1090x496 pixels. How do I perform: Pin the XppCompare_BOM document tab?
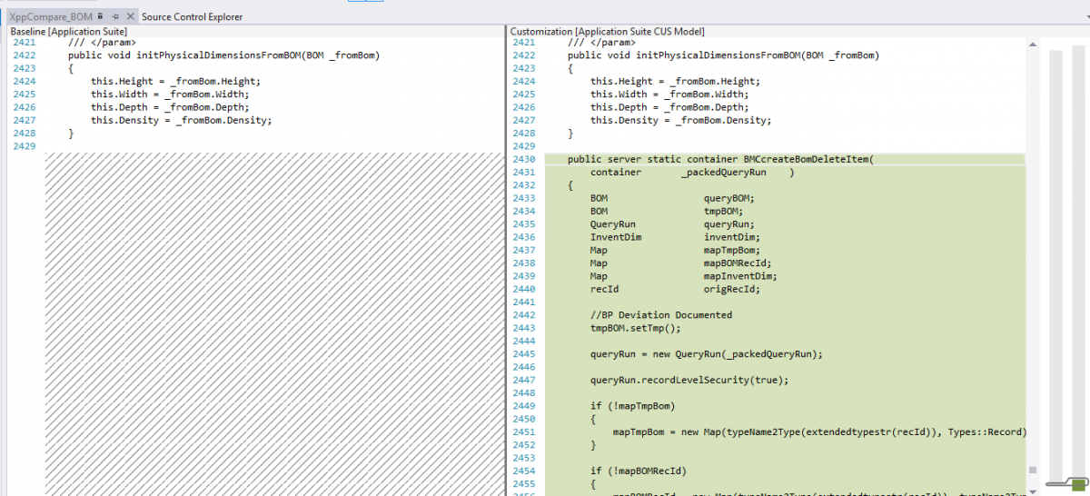tap(116, 16)
